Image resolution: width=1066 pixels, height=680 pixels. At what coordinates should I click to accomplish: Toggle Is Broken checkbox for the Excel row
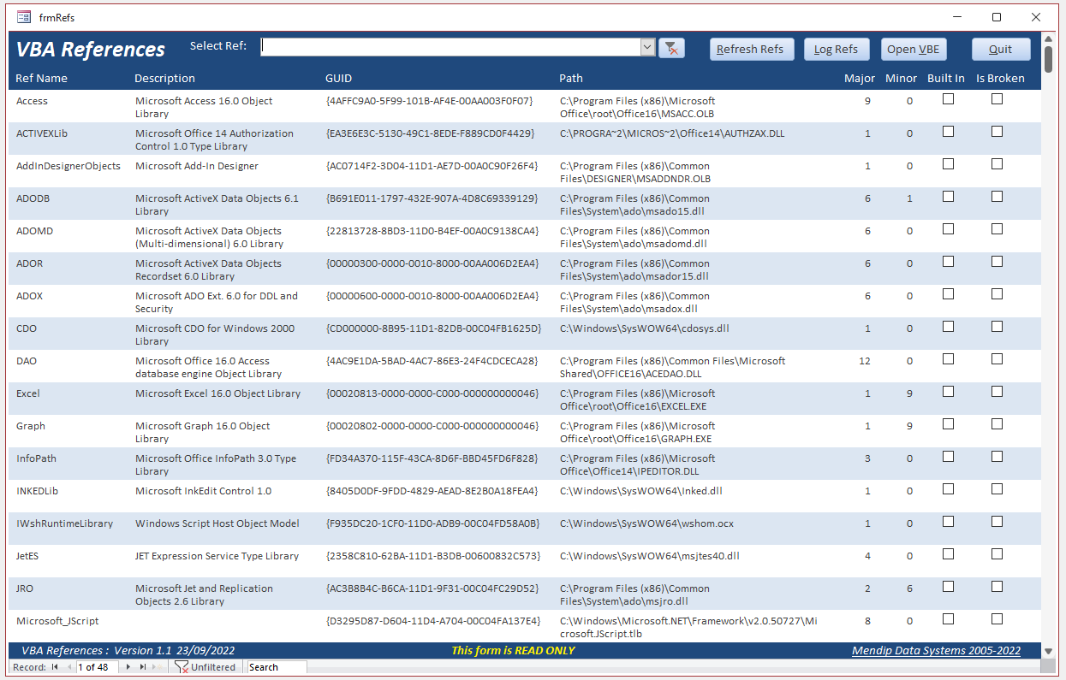point(997,392)
